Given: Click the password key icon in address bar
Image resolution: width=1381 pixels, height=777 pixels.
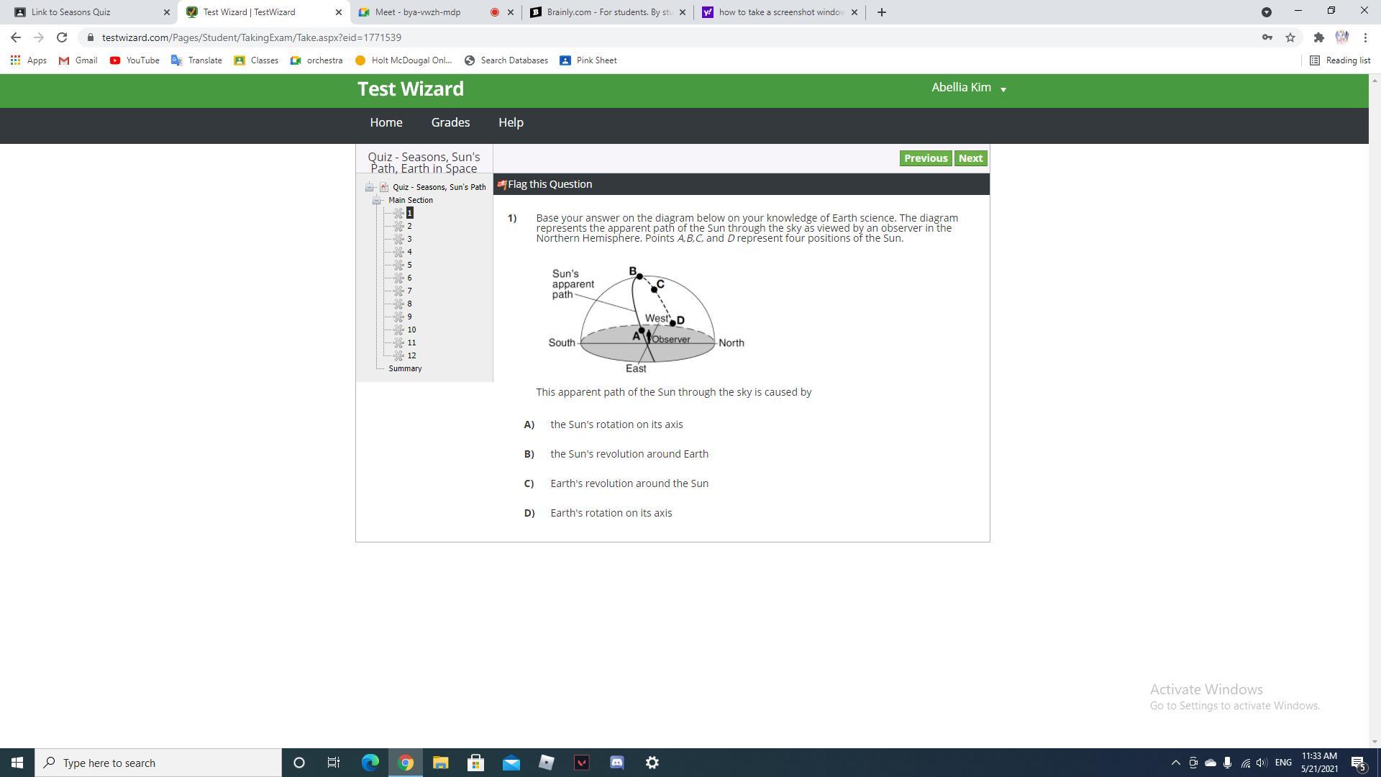Looking at the screenshot, I should point(1267,37).
